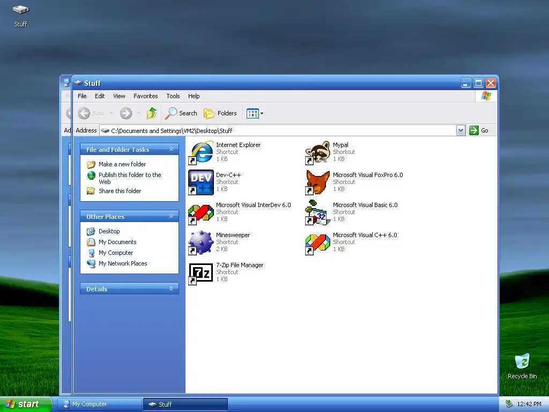Image resolution: width=549 pixels, height=412 pixels.
Task: Go to My Documents link text
Action: tap(117, 242)
